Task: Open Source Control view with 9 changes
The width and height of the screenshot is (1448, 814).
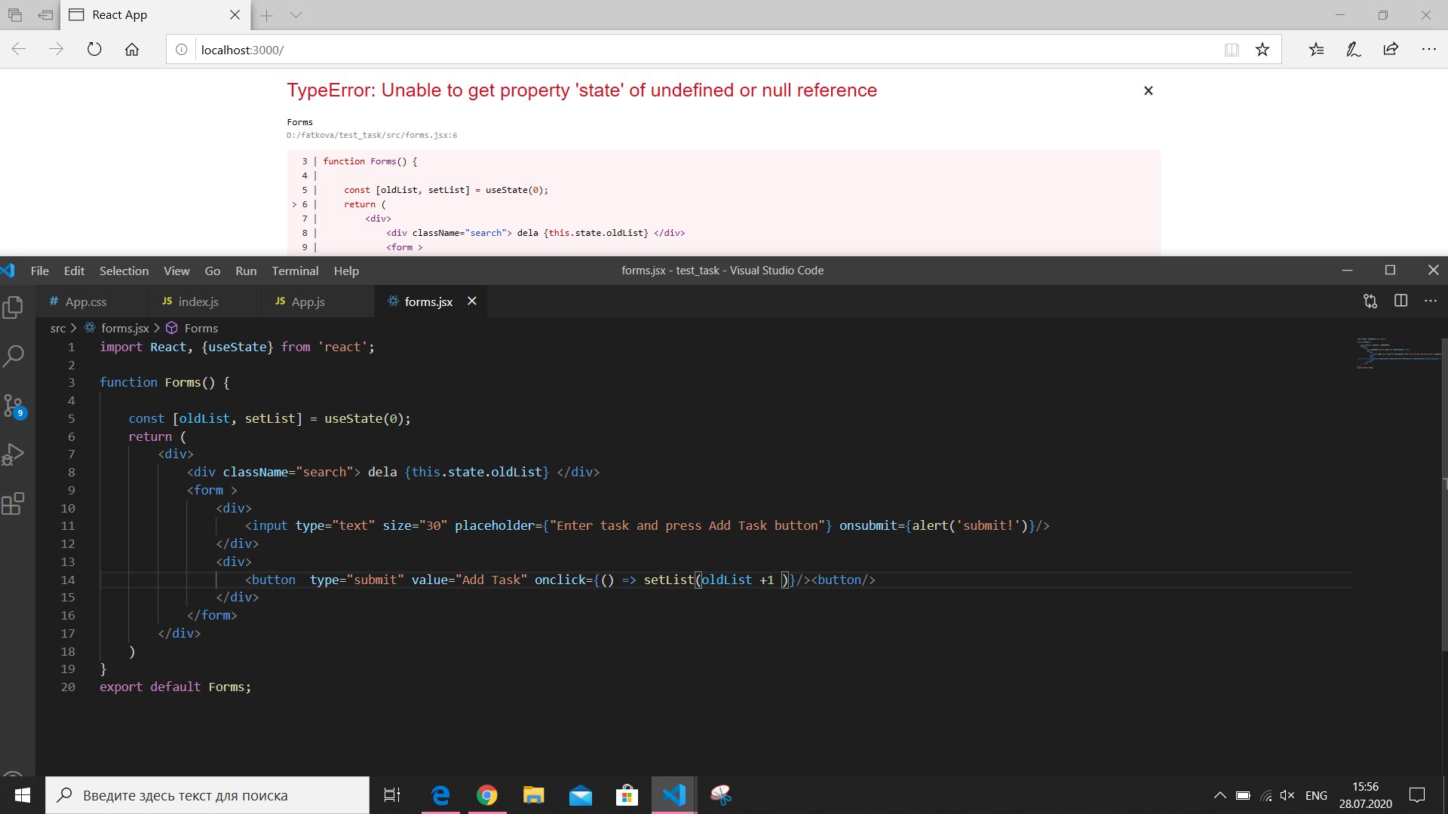Action: point(14,406)
